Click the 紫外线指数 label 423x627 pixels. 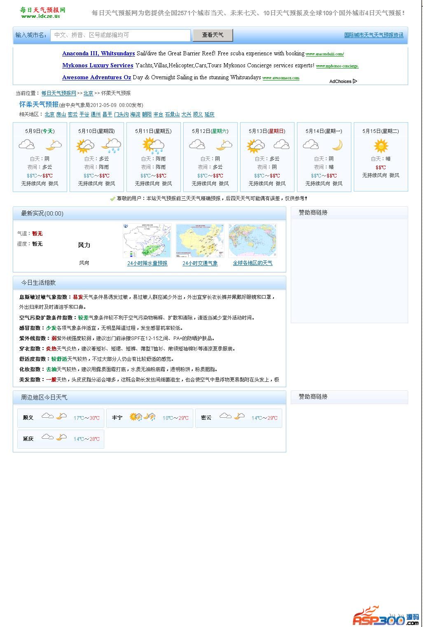(35, 338)
